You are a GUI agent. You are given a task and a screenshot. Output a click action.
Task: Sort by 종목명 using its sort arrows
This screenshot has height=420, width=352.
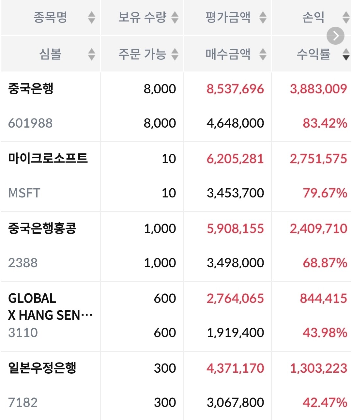point(92,18)
